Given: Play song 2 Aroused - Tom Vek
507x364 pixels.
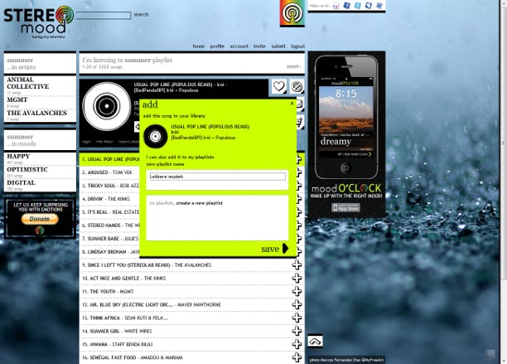Looking at the screenshot, I should click(x=110, y=172).
